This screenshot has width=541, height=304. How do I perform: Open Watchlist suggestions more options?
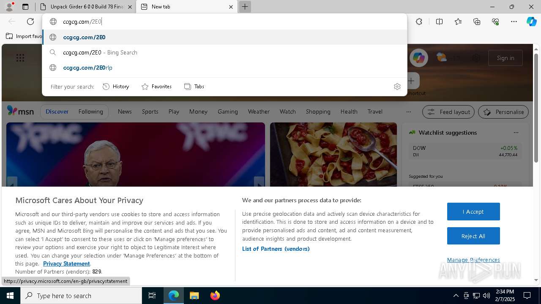pyautogui.click(x=516, y=133)
